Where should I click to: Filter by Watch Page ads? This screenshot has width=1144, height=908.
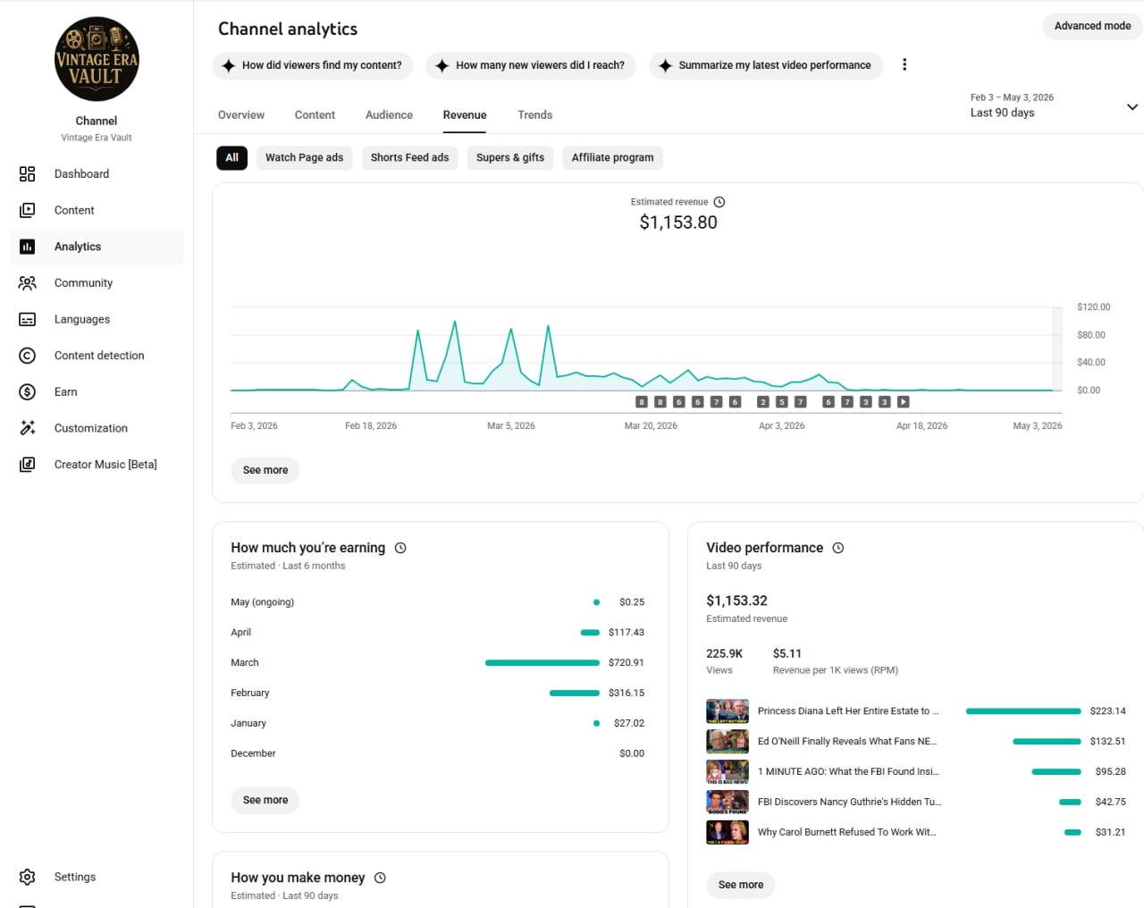pyautogui.click(x=304, y=157)
